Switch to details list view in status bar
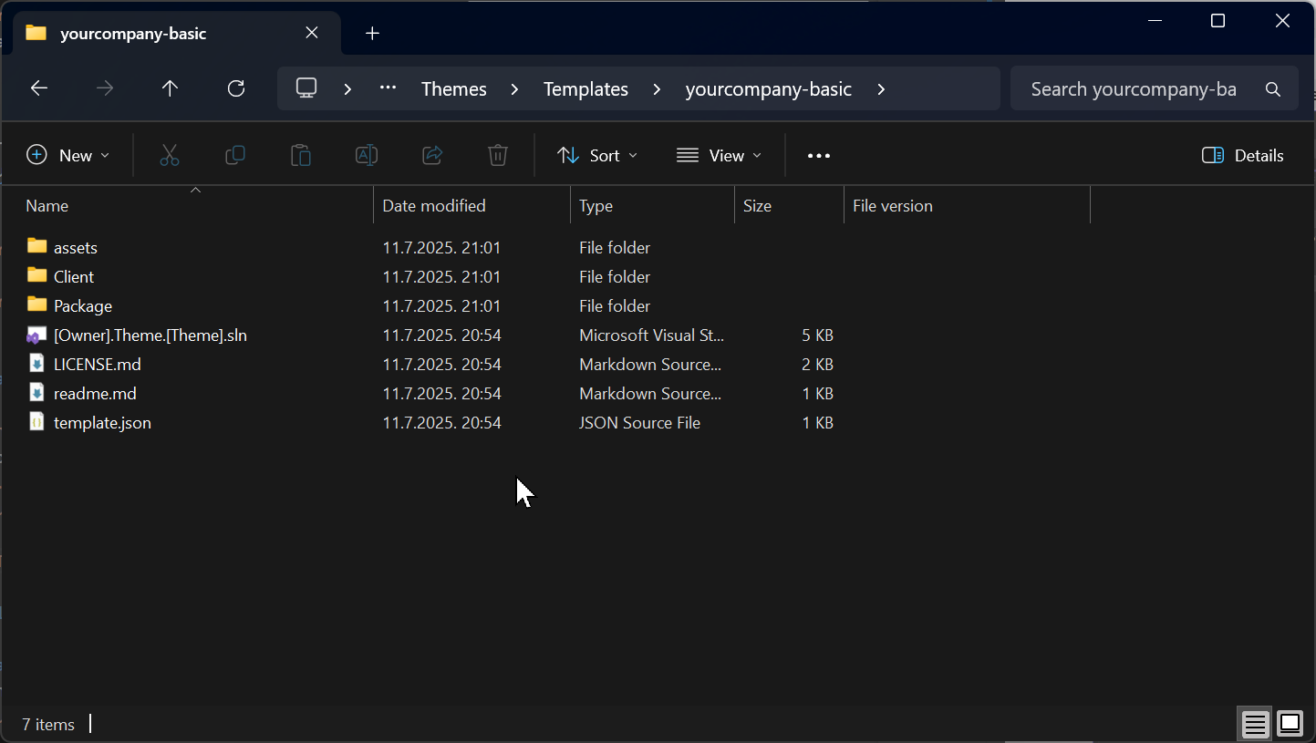The image size is (1316, 743). click(1255, 724)
